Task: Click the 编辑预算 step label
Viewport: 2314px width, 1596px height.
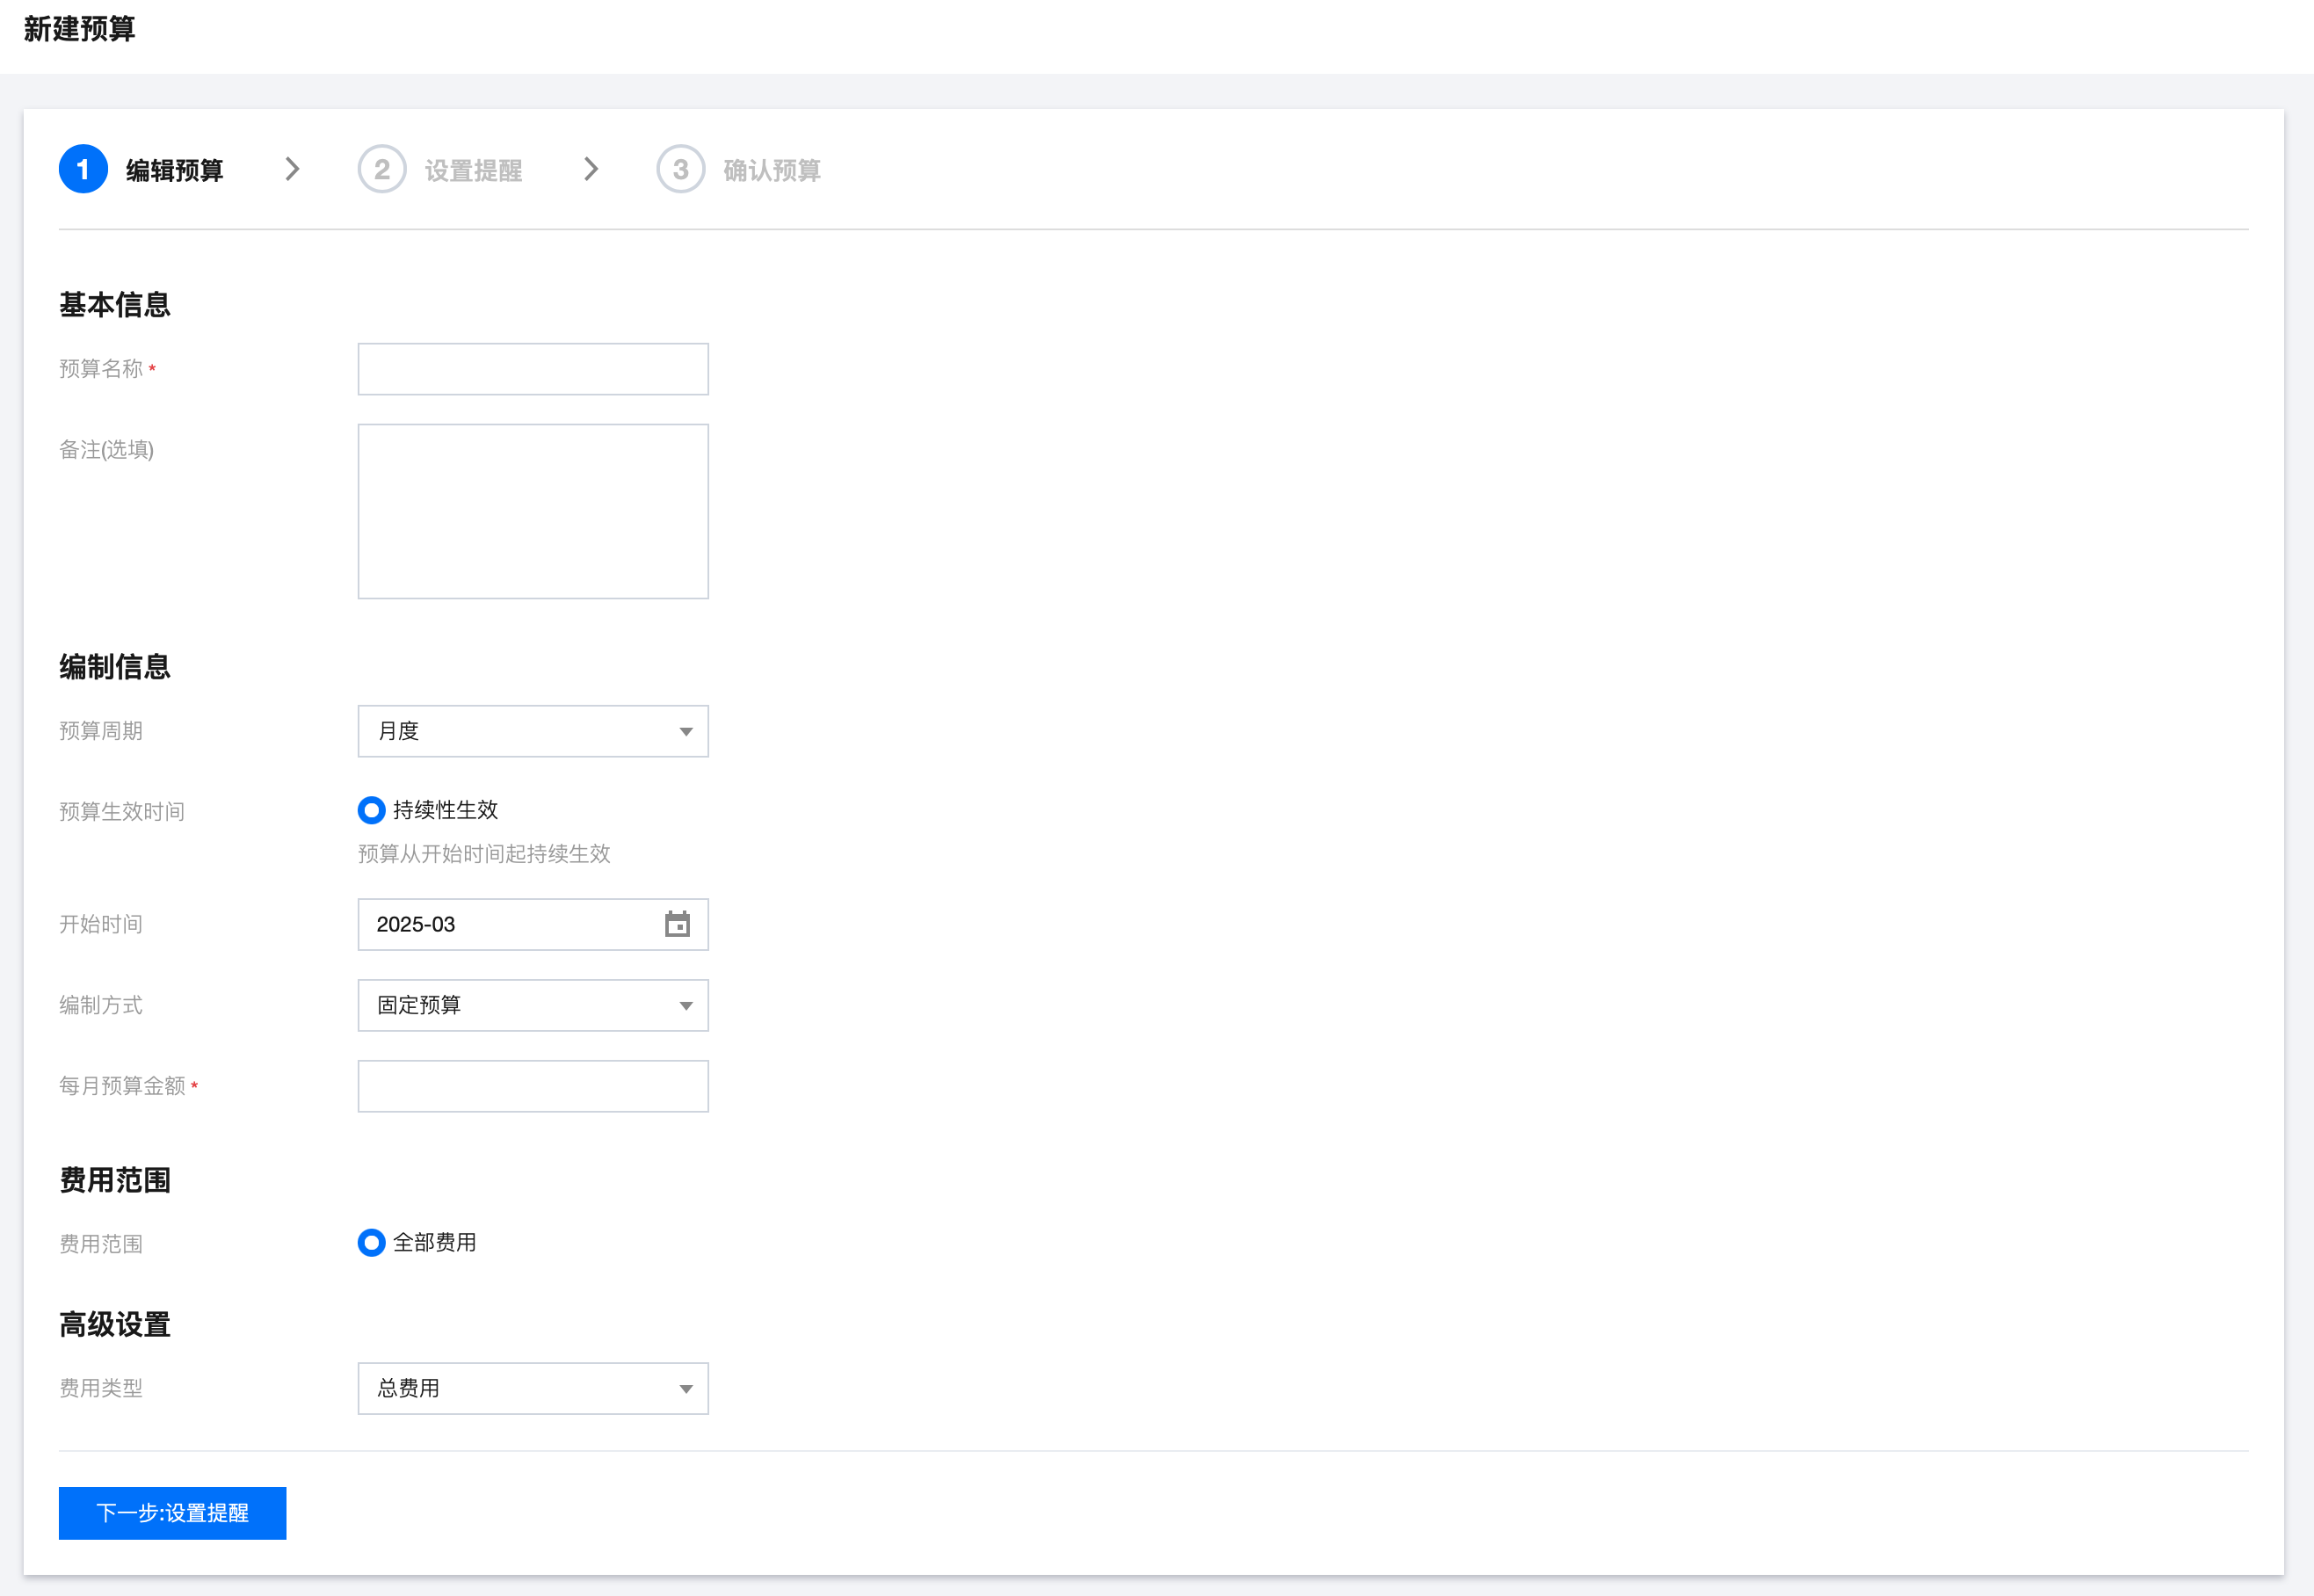Action: pyautogui.click(x=174, y=171)
